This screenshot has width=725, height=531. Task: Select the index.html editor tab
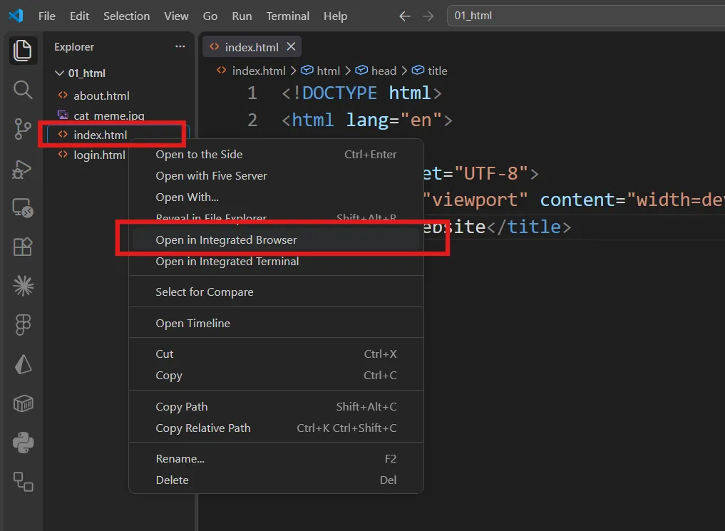click(252, 47)
